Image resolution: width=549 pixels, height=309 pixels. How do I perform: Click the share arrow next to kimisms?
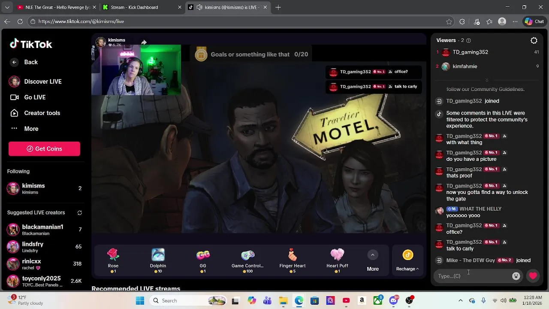point(144,42)
